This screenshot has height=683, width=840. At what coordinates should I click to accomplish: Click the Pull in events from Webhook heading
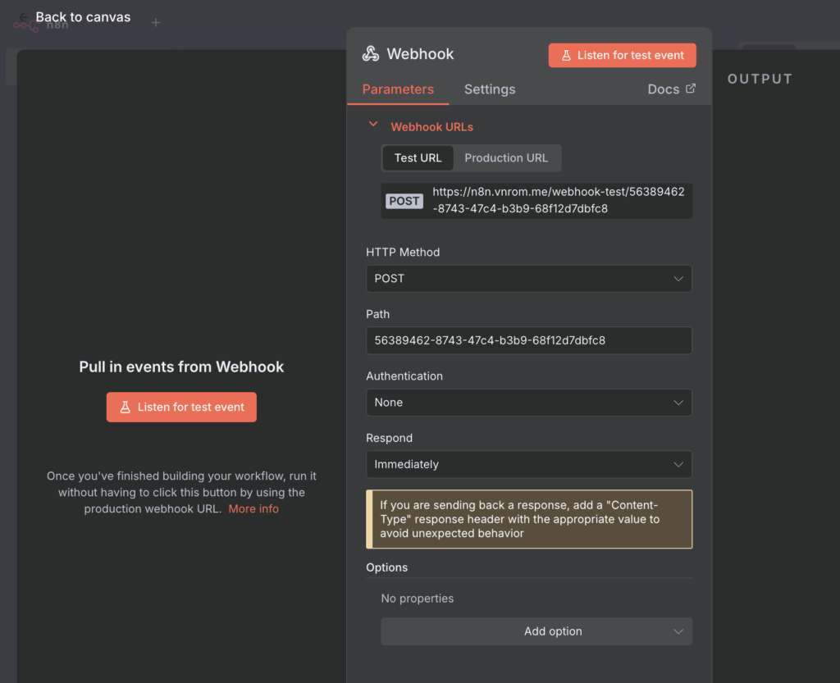[181, 367]
